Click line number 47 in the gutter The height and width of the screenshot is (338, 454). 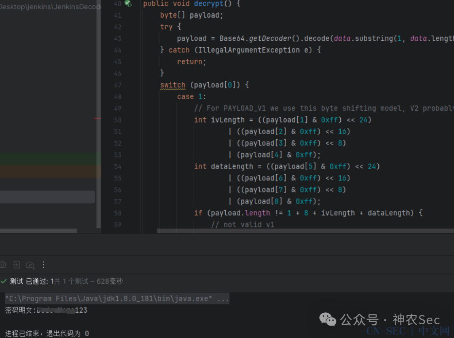tap(118, 85)
